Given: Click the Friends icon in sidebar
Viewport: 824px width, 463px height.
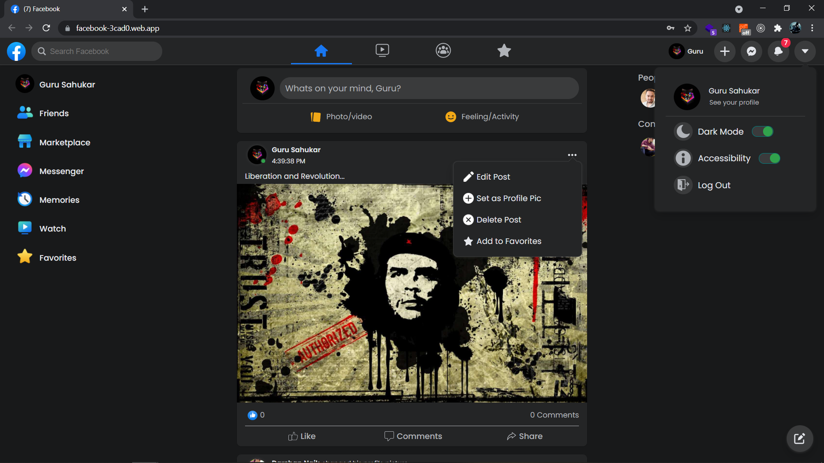Looking at the screenshot, I should tap(25, 113).
